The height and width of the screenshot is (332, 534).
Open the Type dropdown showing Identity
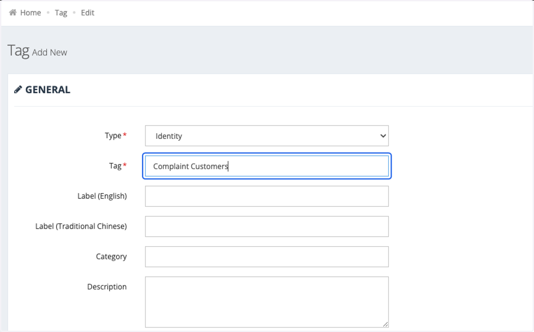point(267,136)
